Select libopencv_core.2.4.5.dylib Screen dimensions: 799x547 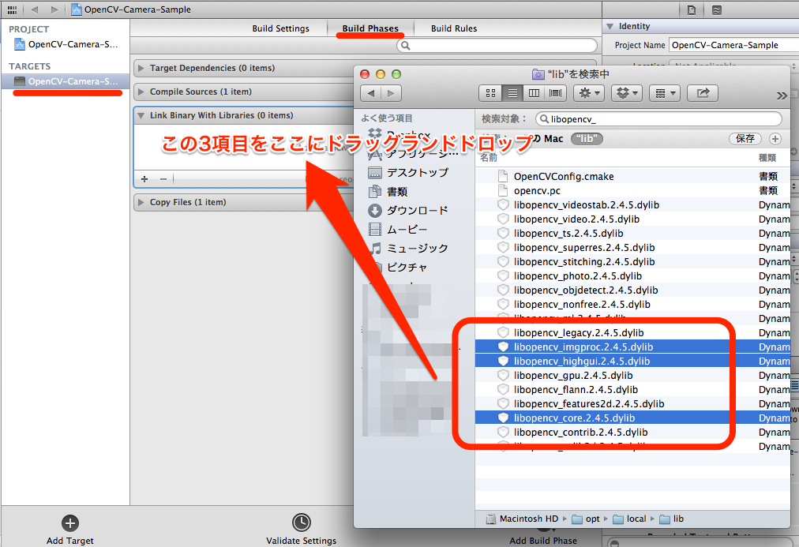[632, 418]
